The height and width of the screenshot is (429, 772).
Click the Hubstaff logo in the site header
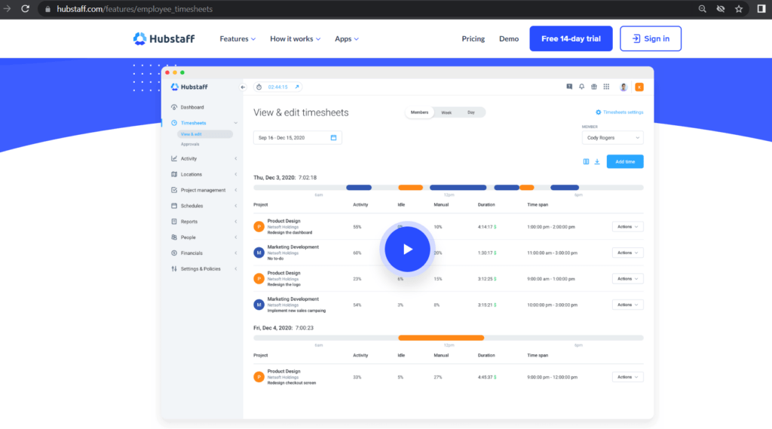164,38
